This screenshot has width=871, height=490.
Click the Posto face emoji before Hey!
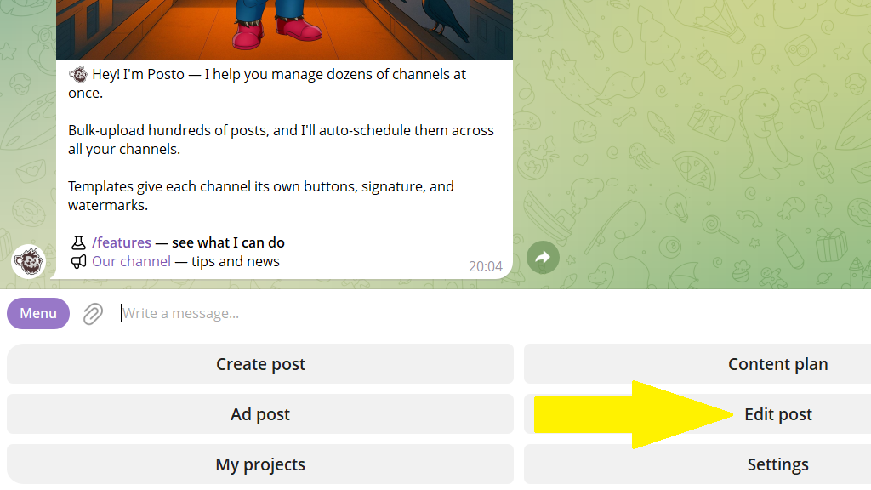pyautogui.click(x=78, y=74)
